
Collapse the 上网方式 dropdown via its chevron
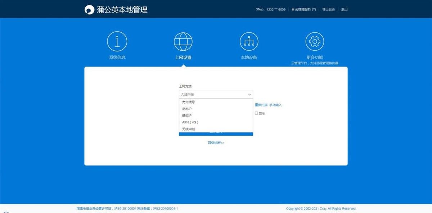point(249,95)
